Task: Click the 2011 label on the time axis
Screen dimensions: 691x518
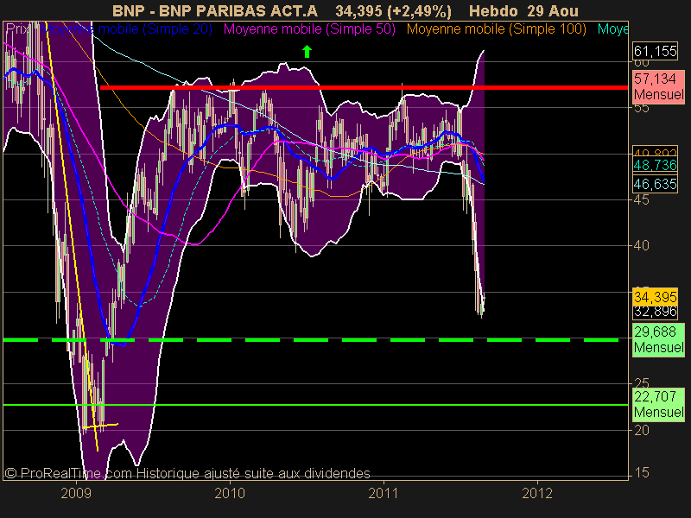Action: tap(384, 493)
